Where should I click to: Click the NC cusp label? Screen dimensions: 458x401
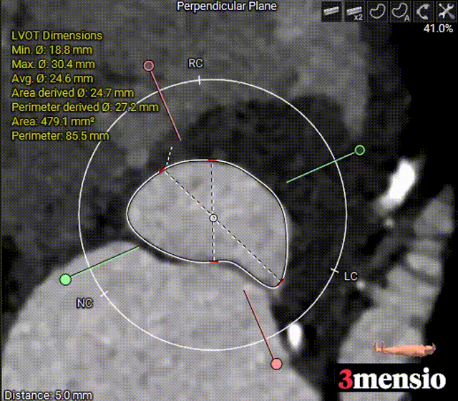click(84, 304)
